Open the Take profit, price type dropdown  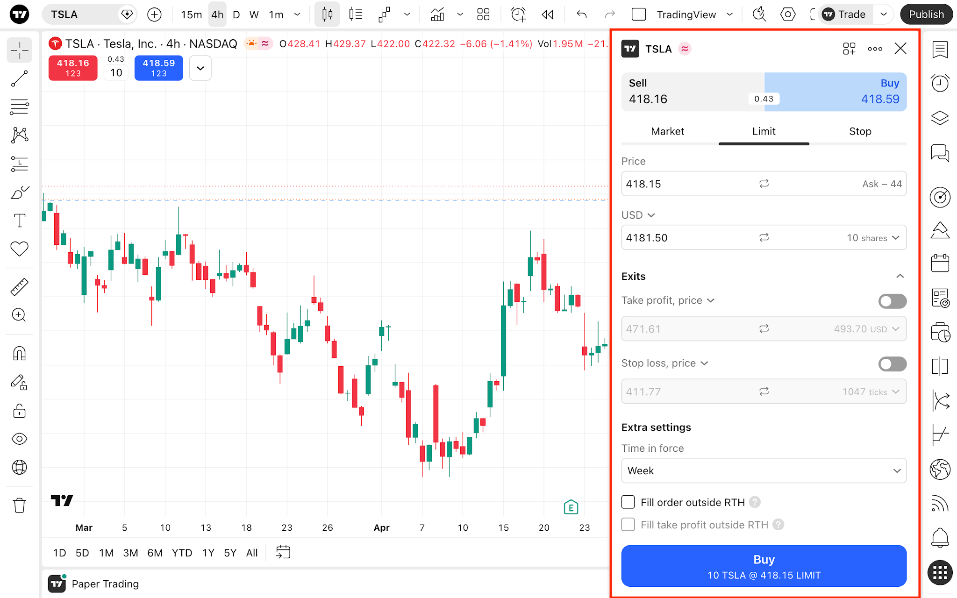pyautogui.click(x=668, y=300)
